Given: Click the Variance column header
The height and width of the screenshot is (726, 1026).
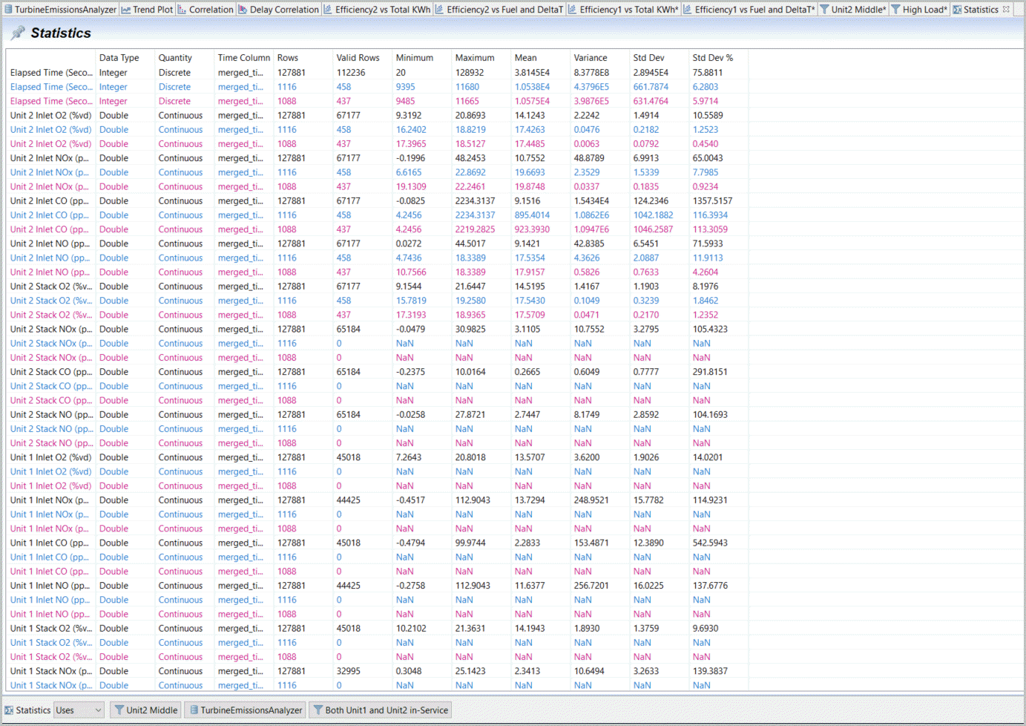Looking at the screenshot, I should 590,58.
